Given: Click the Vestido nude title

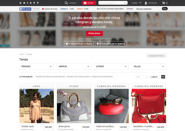Looking at the screenshot, I should [x=27, y=126].
